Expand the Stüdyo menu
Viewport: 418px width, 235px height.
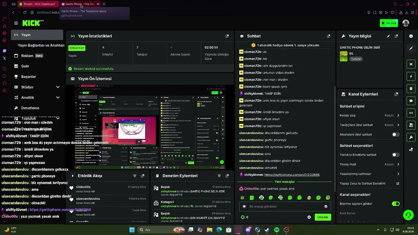[37, 87]
